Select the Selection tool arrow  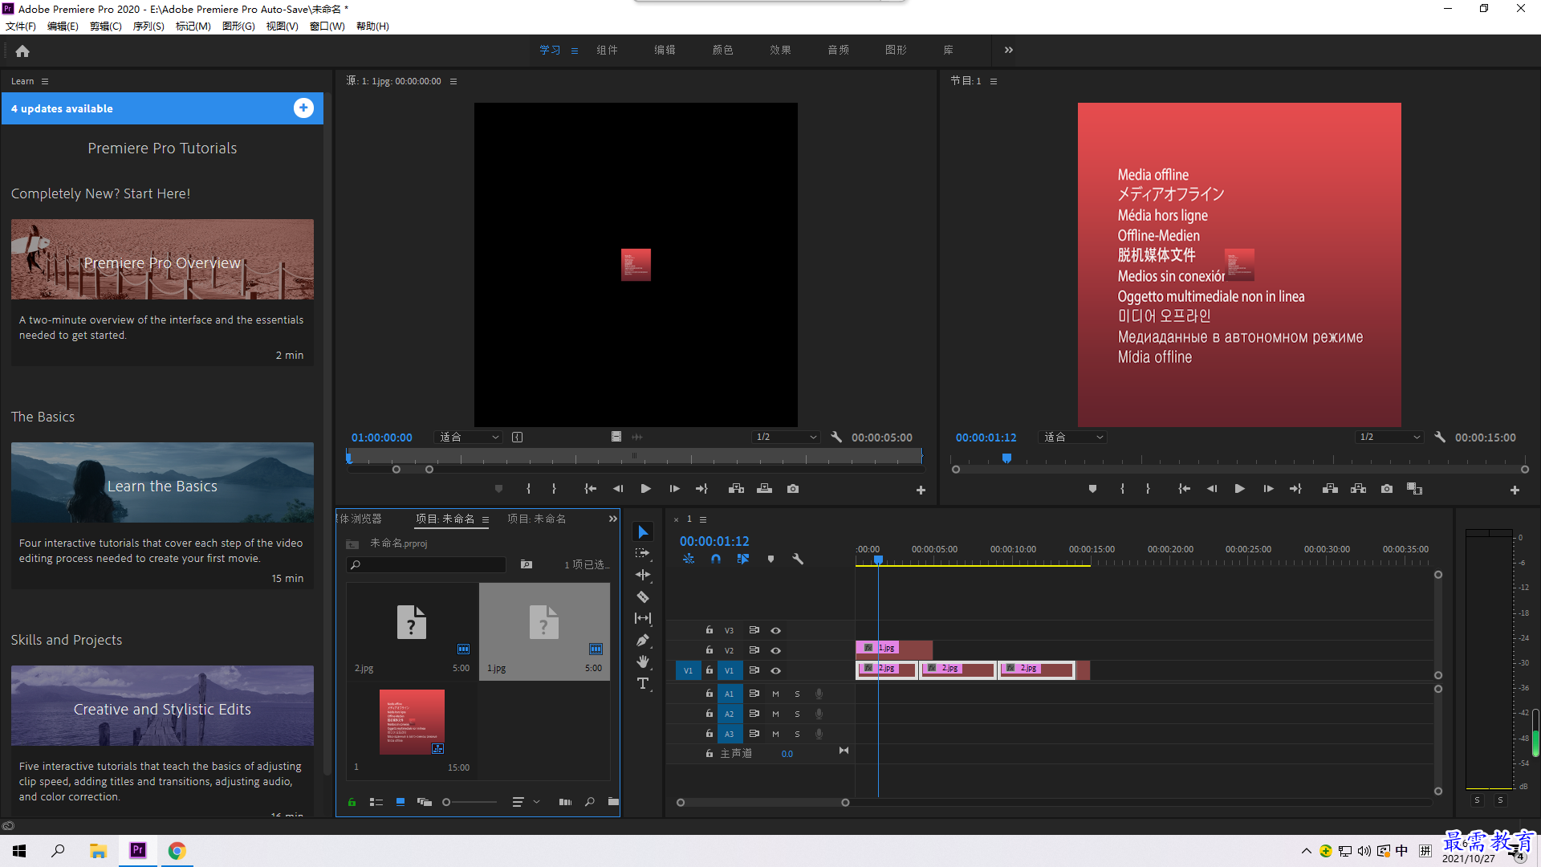click(643, 532)
